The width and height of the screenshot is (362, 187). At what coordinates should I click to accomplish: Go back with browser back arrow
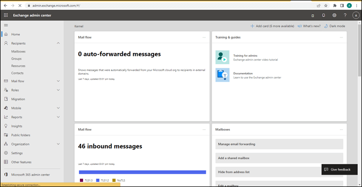5,6
